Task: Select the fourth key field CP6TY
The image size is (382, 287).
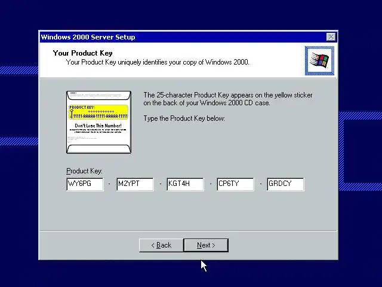Action: click(235, 184)
